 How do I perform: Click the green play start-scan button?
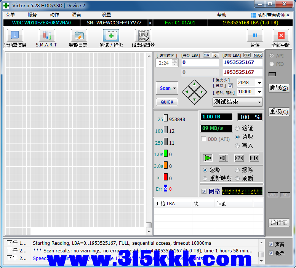[208, 158]
